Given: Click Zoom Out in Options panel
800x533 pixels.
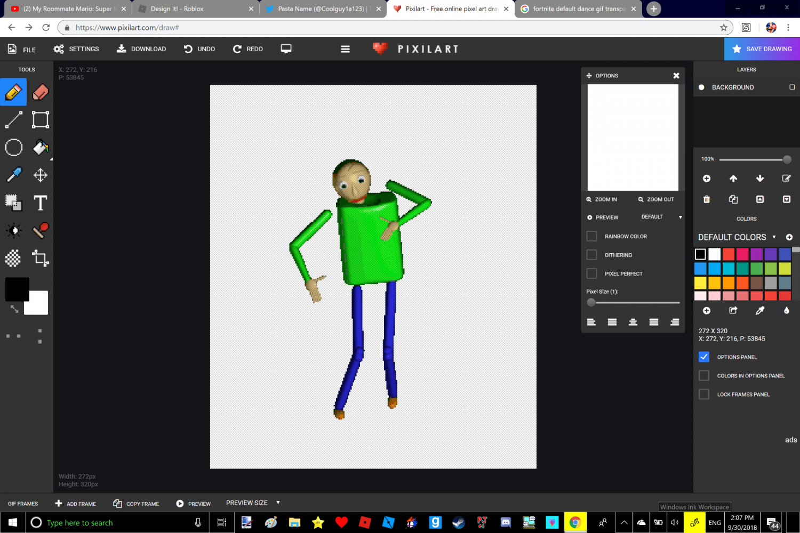Looking at the screenshot, I should click(656, 199).
